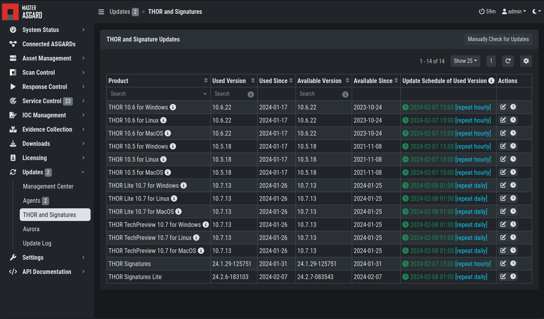Click clock action icon for THOR 10.5 for MacOS

513,172
